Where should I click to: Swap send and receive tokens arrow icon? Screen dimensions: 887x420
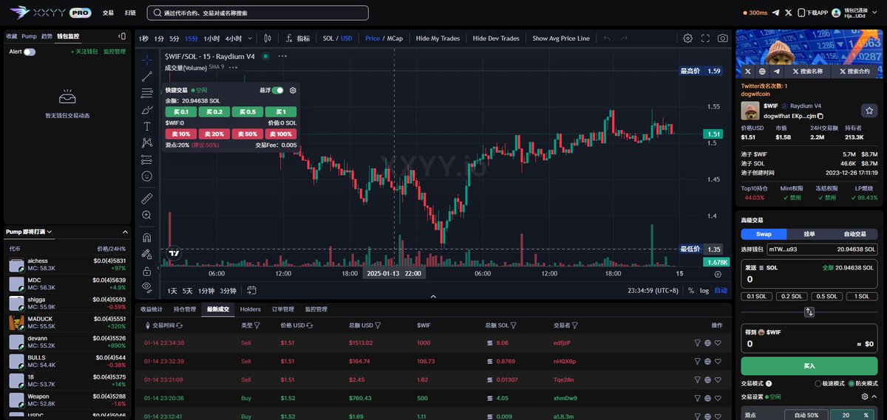[x=809, y=312]
